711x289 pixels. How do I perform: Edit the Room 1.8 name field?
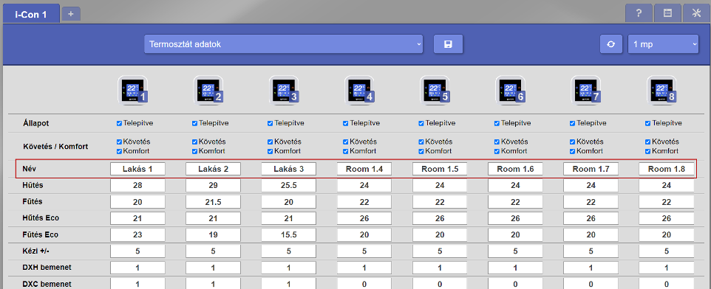(666, 169)
